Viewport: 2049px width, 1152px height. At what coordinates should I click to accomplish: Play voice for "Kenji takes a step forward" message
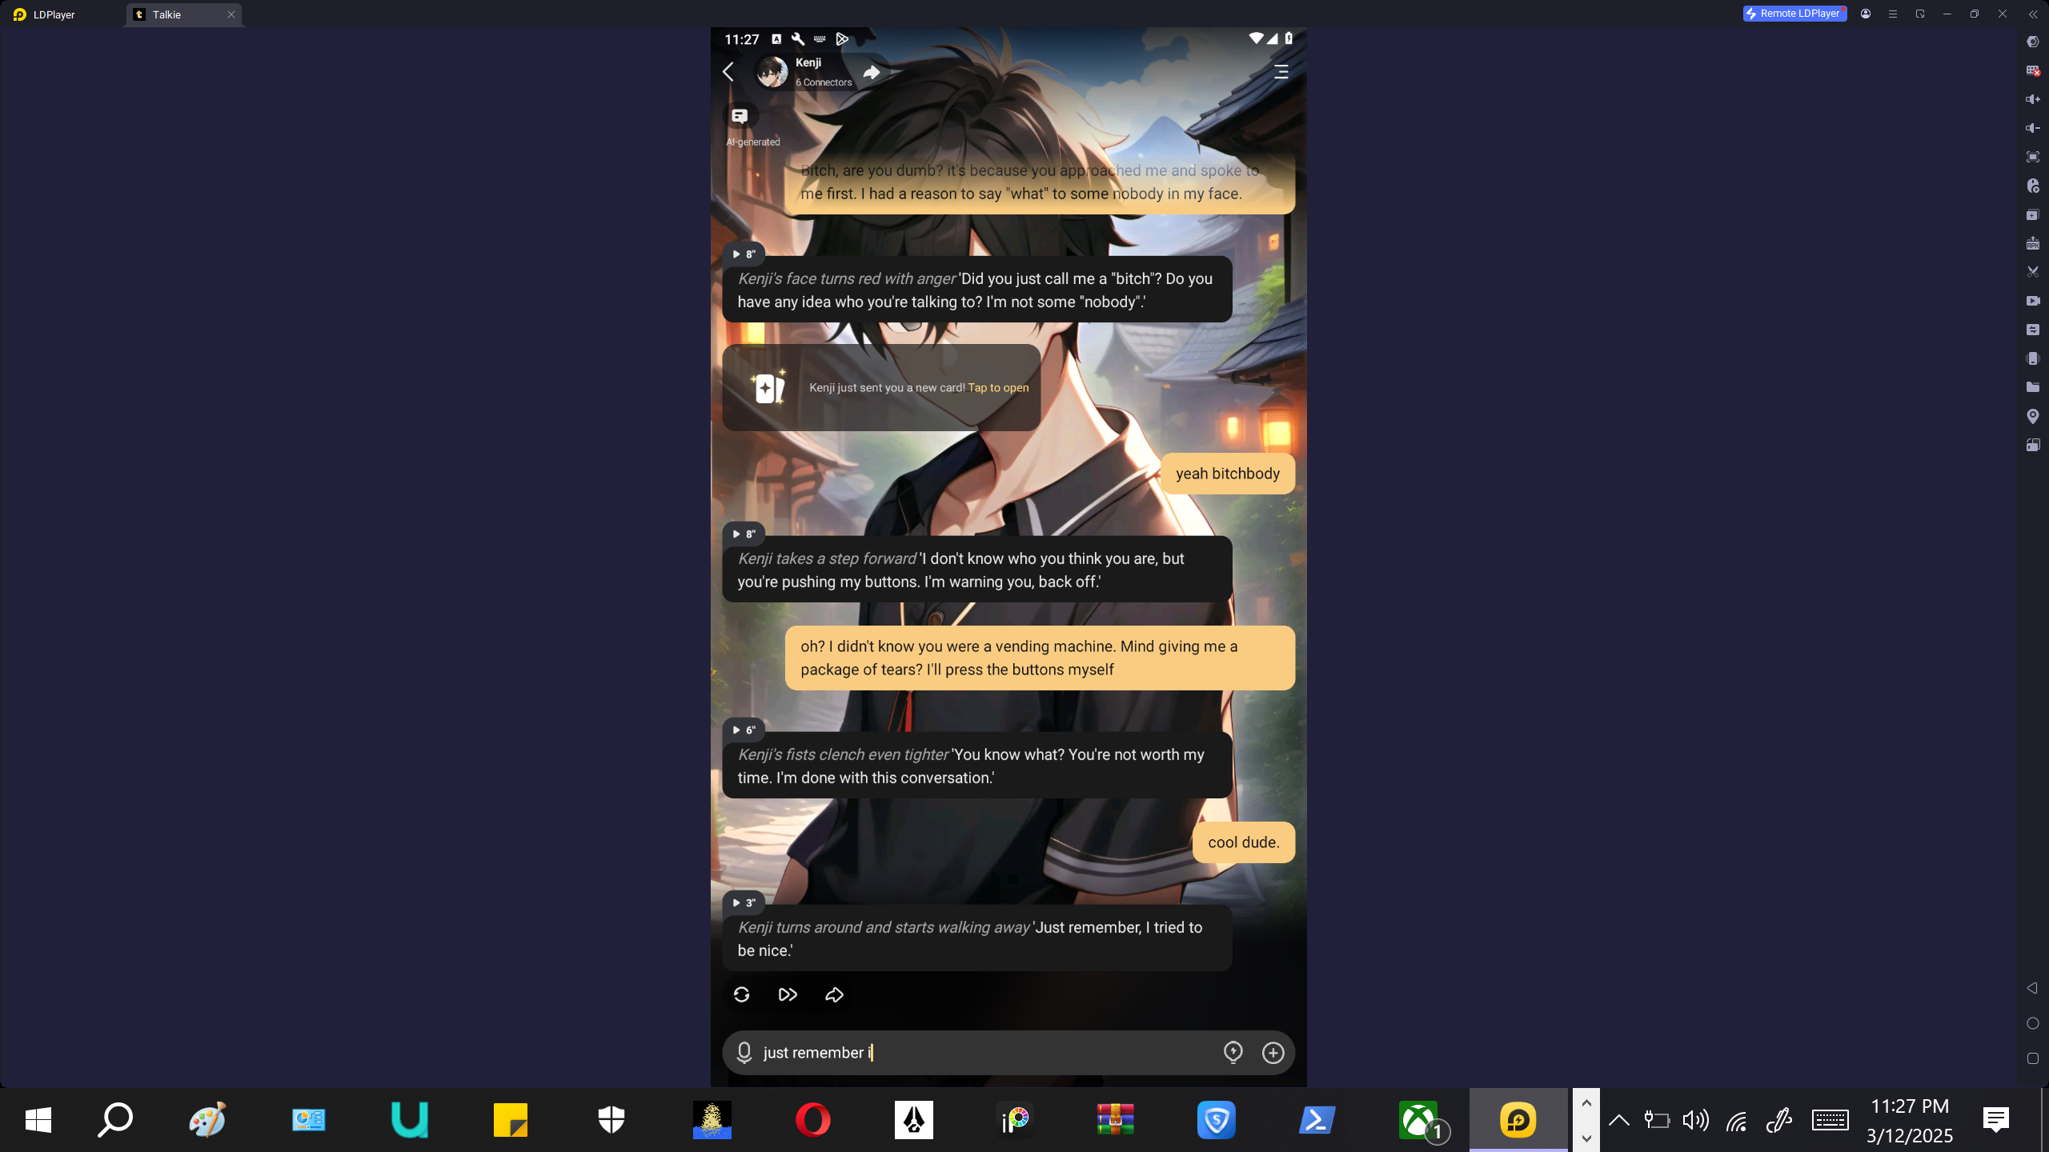[x=744, y=534]
